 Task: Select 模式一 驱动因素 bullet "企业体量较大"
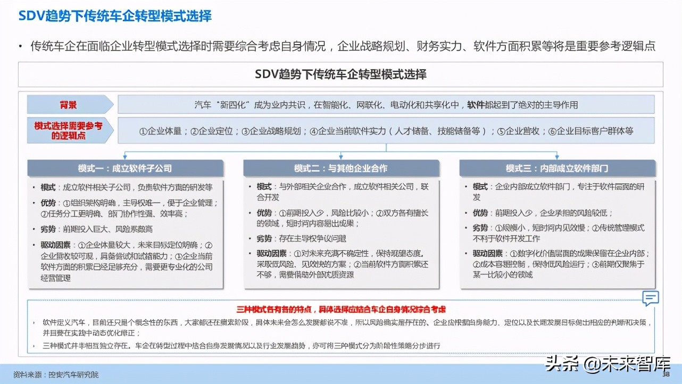click(x=127, y=261)
